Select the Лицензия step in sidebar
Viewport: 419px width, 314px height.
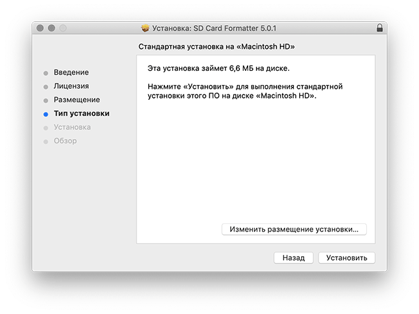coord(71,86)
